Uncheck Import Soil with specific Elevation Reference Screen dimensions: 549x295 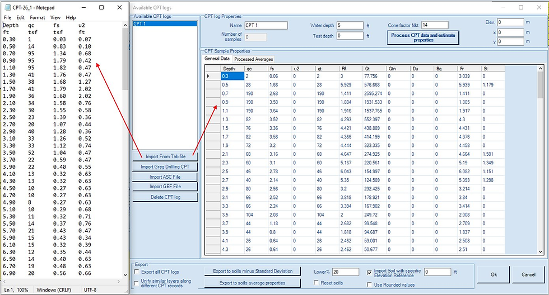[369, 272]
